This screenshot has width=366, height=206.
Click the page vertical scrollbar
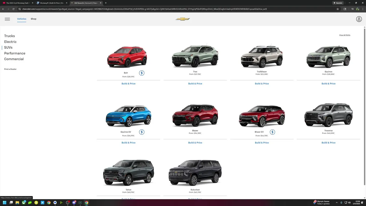pos(365,106)
